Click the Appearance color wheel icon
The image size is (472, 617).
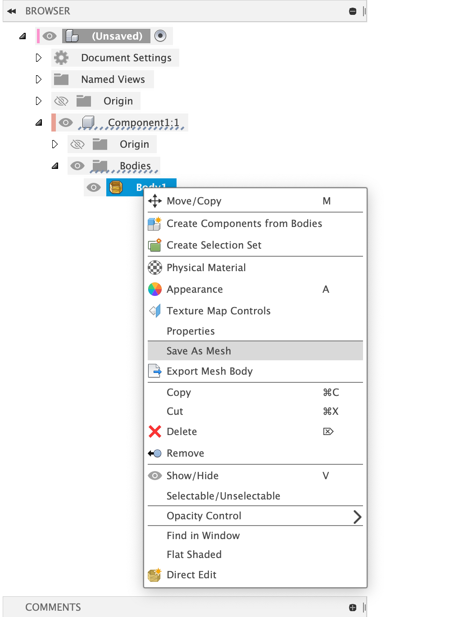coord(155,289)
